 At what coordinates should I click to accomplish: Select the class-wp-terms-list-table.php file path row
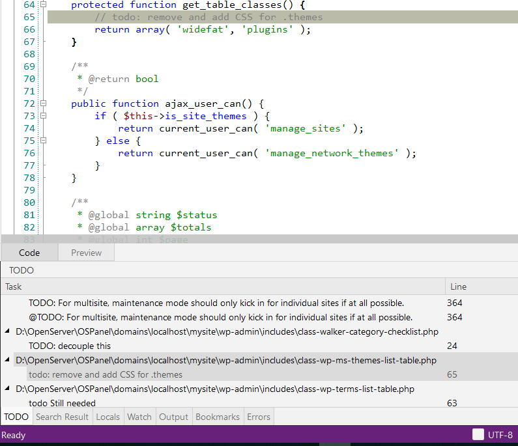tap(215, 389)
